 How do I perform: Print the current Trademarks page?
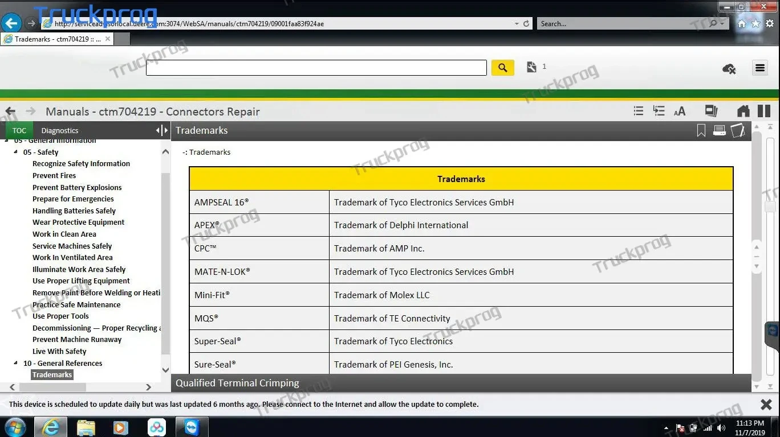point(720,131)
